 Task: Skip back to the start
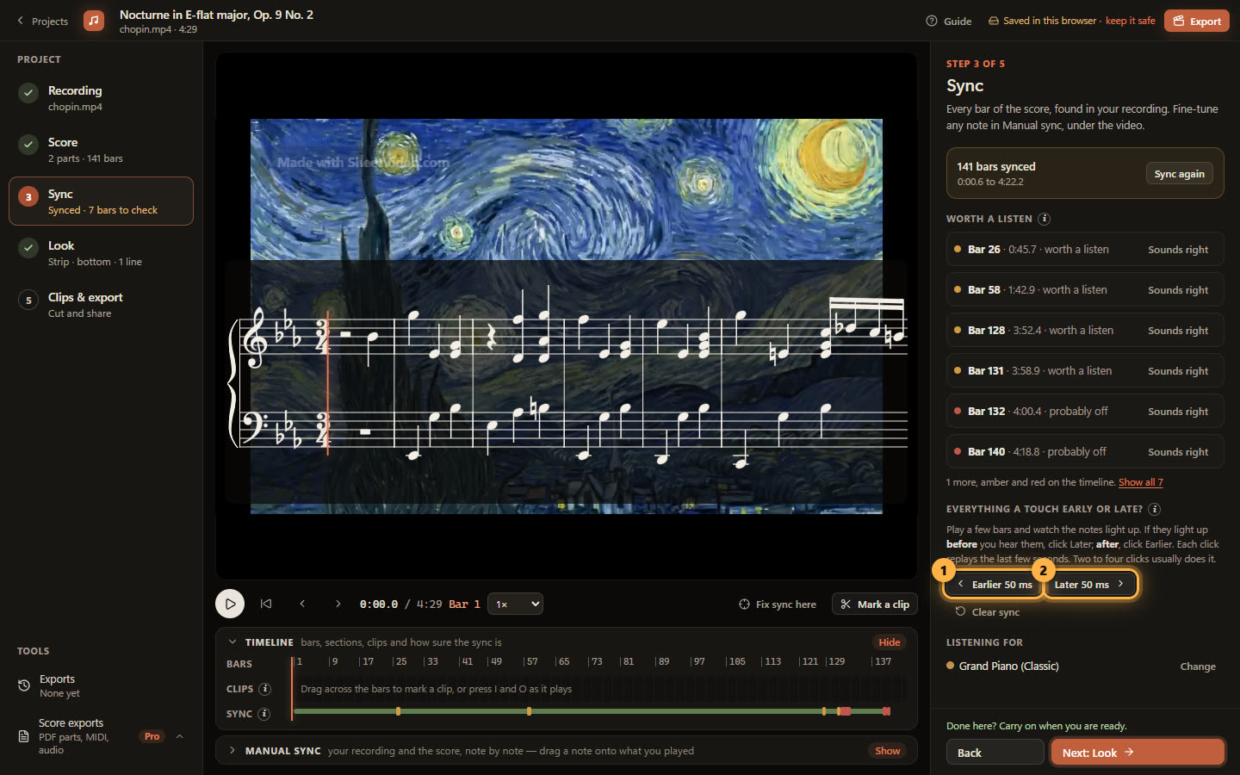point(266,604)
